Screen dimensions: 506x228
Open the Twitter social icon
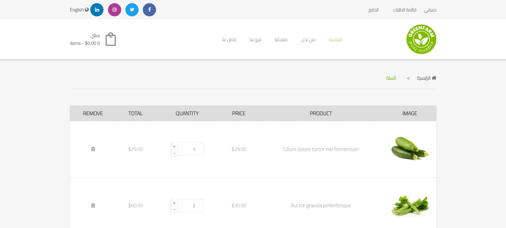click(132, 10)
